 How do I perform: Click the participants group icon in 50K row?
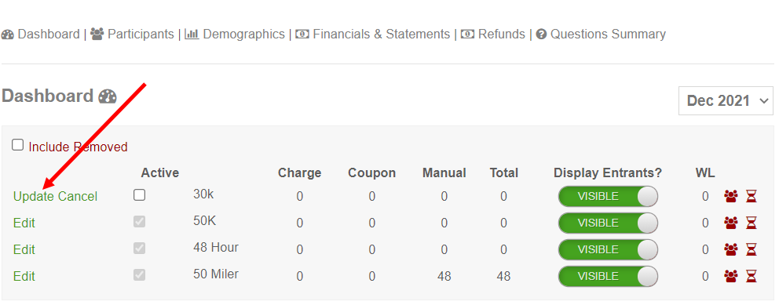tap(730, 223)
